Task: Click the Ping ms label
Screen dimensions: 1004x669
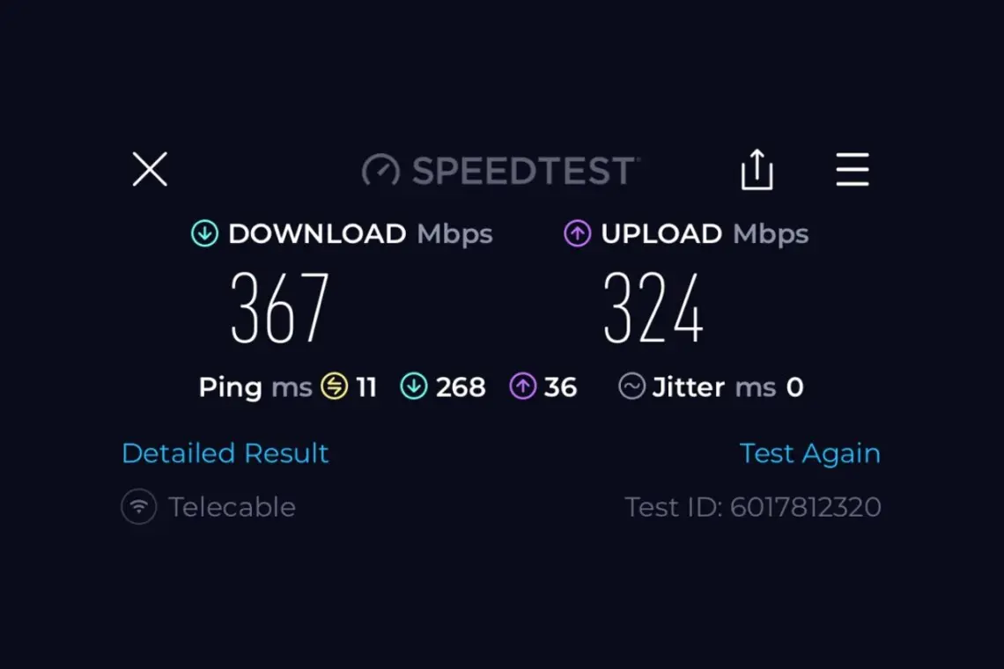Action: point(255,387)
